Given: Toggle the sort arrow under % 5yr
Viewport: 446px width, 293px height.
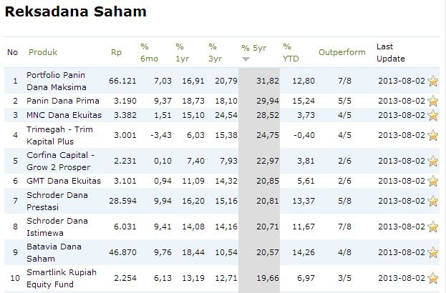Looking at the screenshot, I should click(x=246, y=59).
